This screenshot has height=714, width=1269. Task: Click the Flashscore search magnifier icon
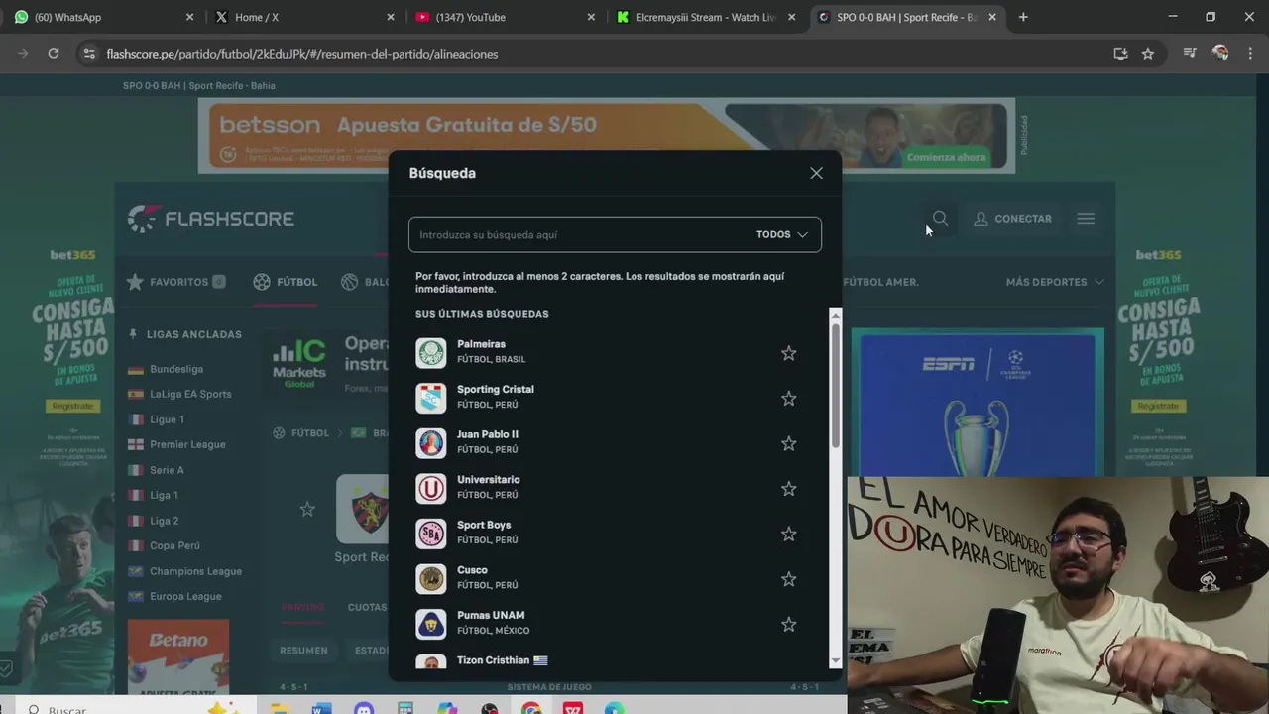point(940,219)
